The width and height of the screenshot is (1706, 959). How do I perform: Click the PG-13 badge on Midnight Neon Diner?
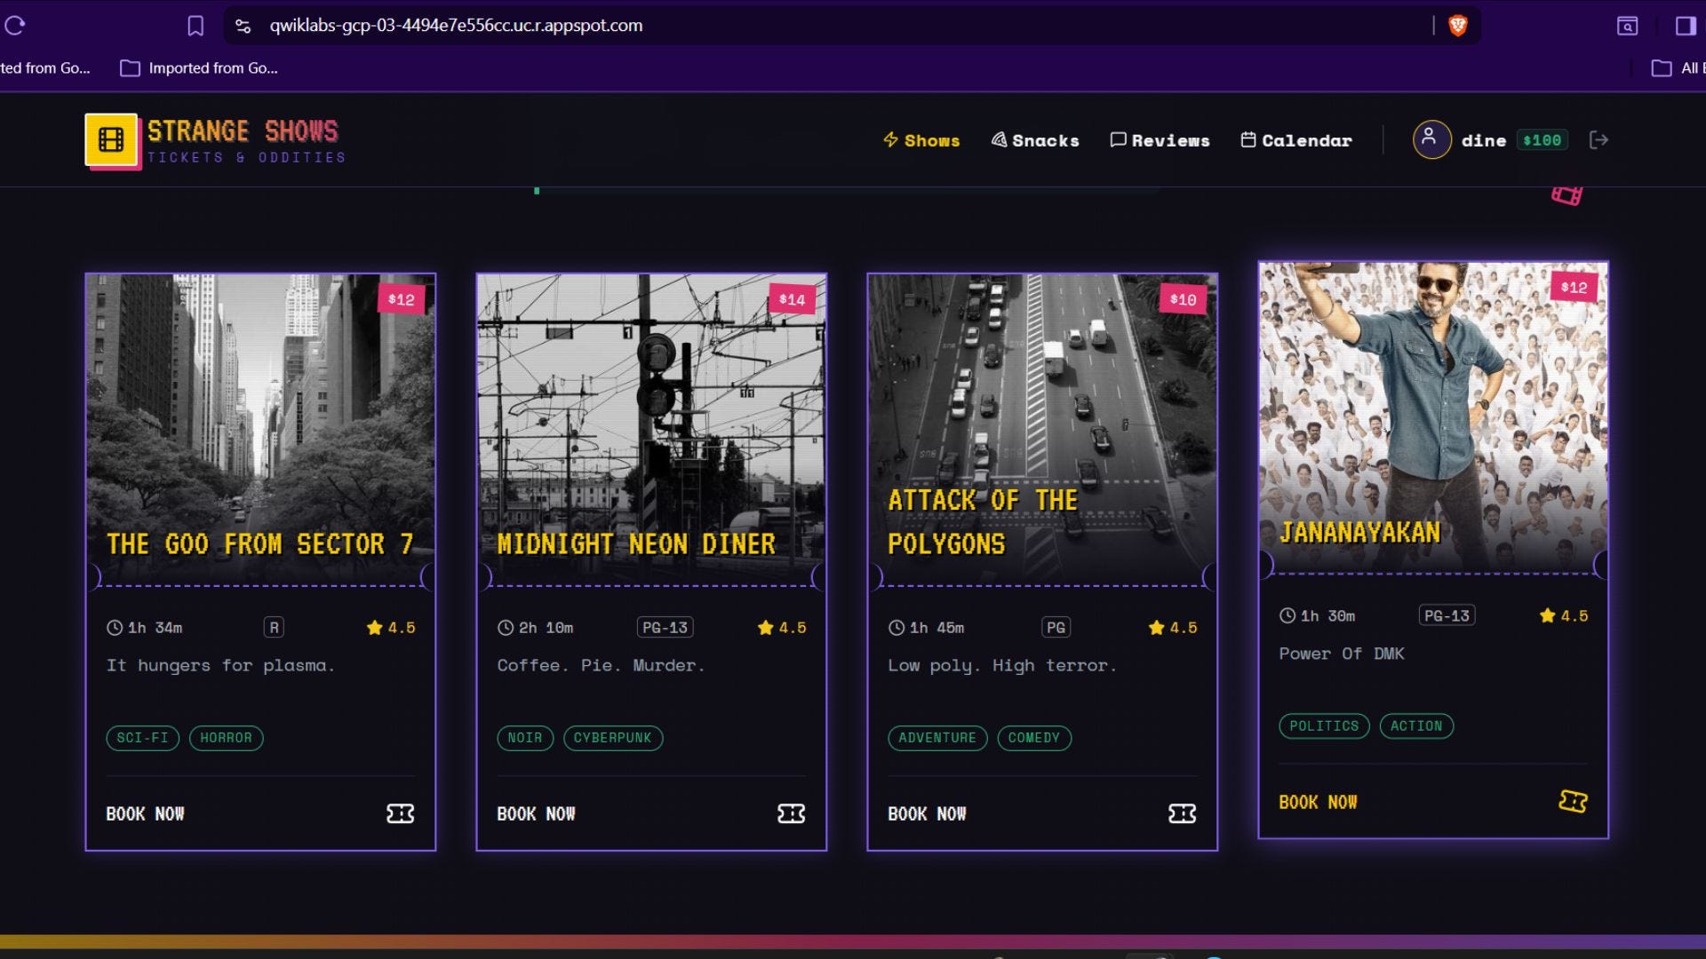665,628
